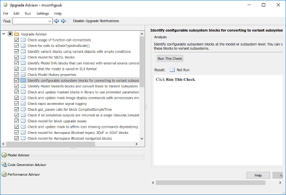Click icon beside Check and update mask image display commands
Image resolution: width=286 pixels, height=195 pixels.
point(23,98)
